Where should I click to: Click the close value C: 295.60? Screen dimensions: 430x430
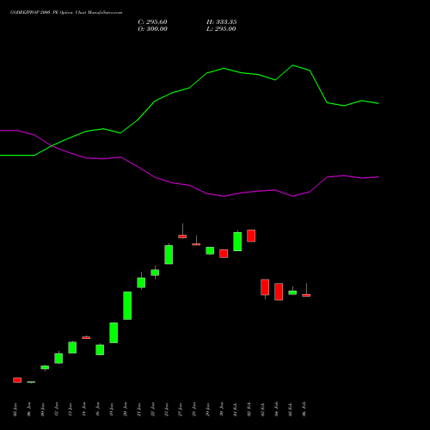(x=152, y=22)
